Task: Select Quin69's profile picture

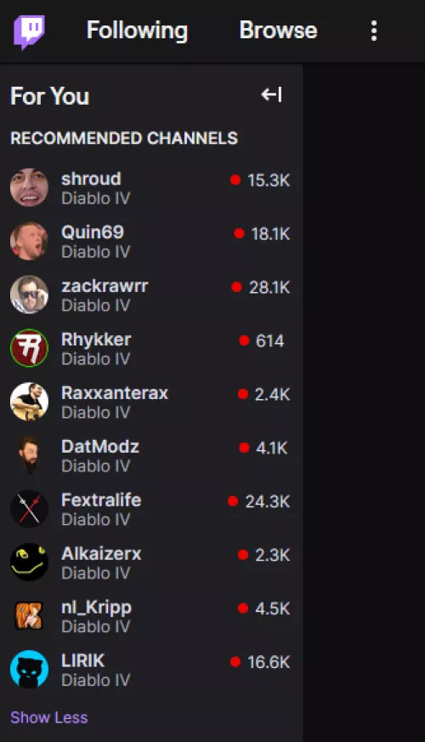Action: [x=29, y=241]
